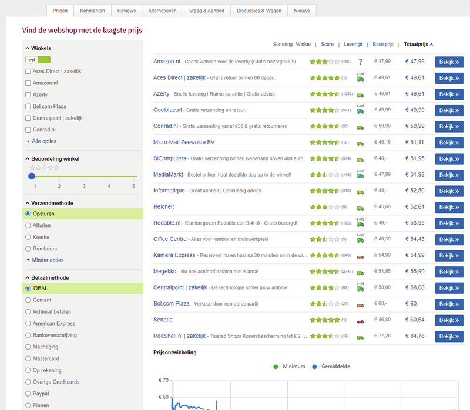The width and height of the screenshot is (470, 410).
Task: Click the star rating of MediaMarkt
Action: [325, 175]
